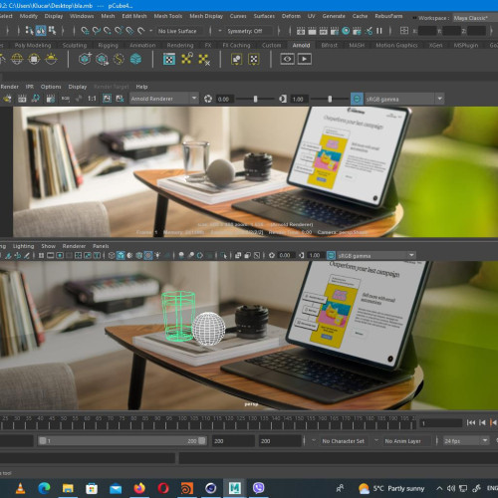Open the Symmetry: Off dropdown
498x498 pixels.
245,31
